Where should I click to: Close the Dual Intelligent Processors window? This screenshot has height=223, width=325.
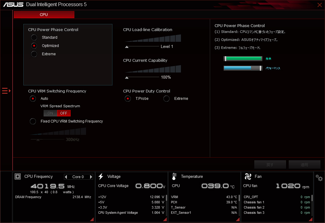pyautogui.click(x=319, y=5)
